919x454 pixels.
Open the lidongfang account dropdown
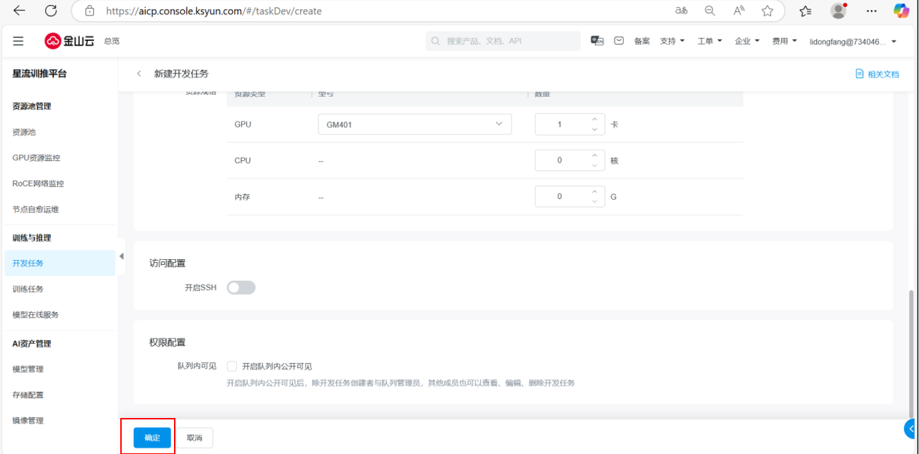coord(852,42)
